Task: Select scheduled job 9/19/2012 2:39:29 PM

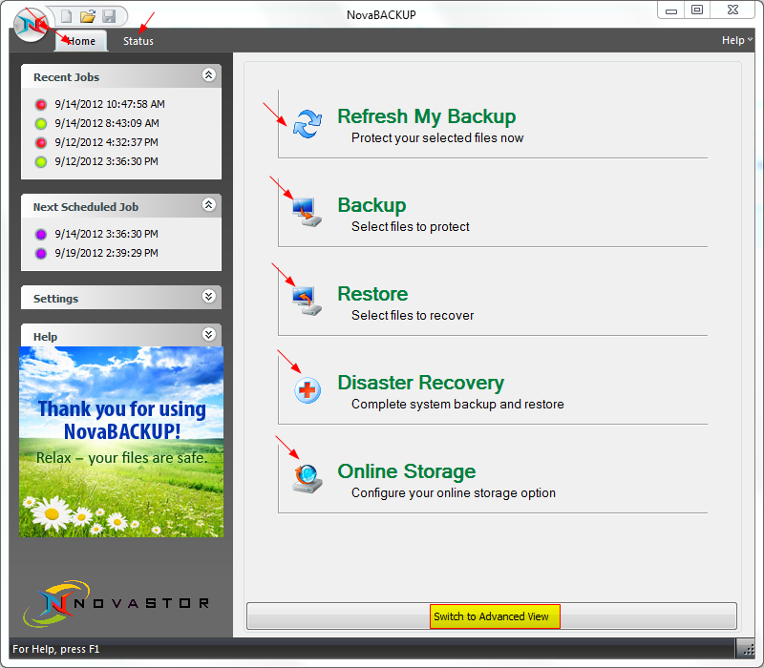Action: (x=106, y=253)
